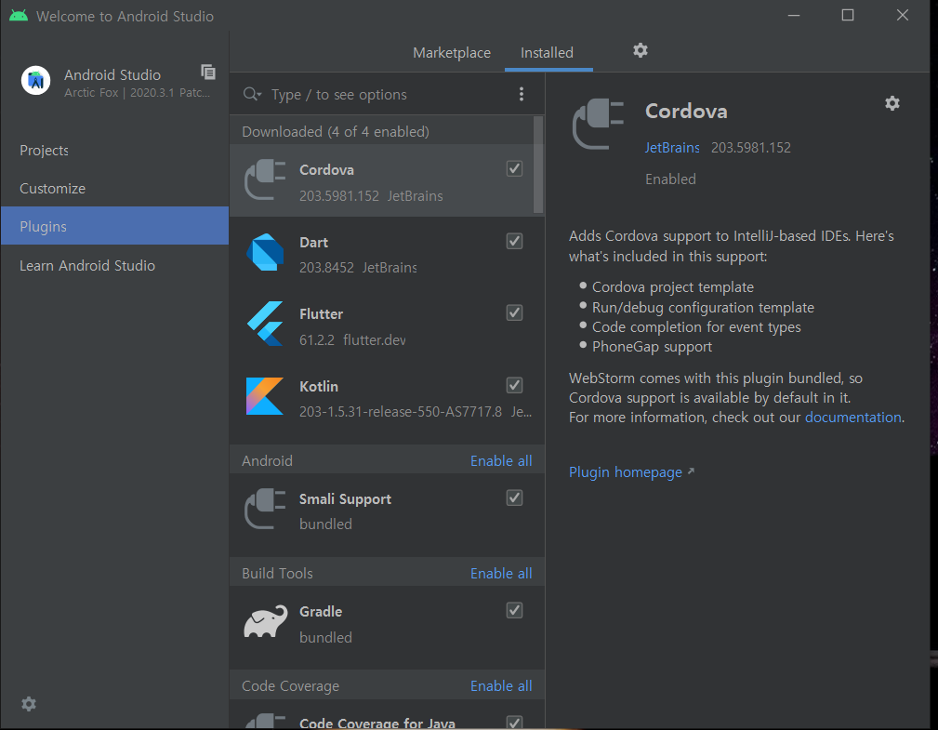Toggle Code Coverage for Java checkbox
Image resolution: width=938 pixels, height=730 pixels.
[514, 723]
